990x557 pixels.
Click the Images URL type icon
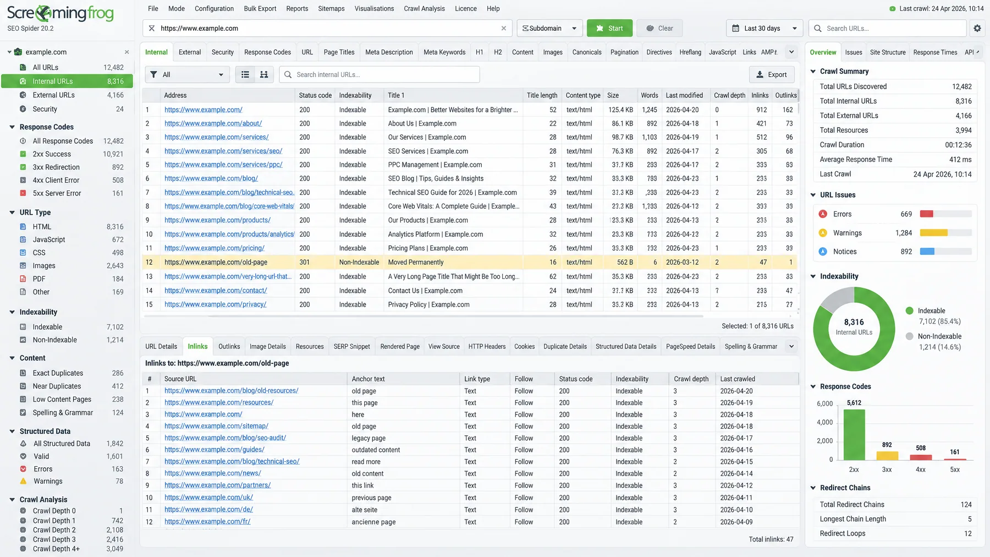pos(23,265)
